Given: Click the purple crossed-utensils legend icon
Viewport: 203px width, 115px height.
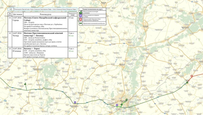Looking at the screenshot, I should pyautogui.click(x=81, y=16).
